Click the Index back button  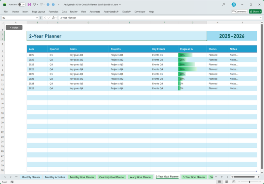14,27
